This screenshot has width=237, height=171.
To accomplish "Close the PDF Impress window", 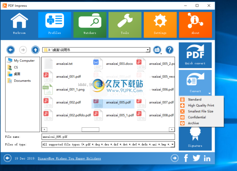I will [x=209, y=6].
